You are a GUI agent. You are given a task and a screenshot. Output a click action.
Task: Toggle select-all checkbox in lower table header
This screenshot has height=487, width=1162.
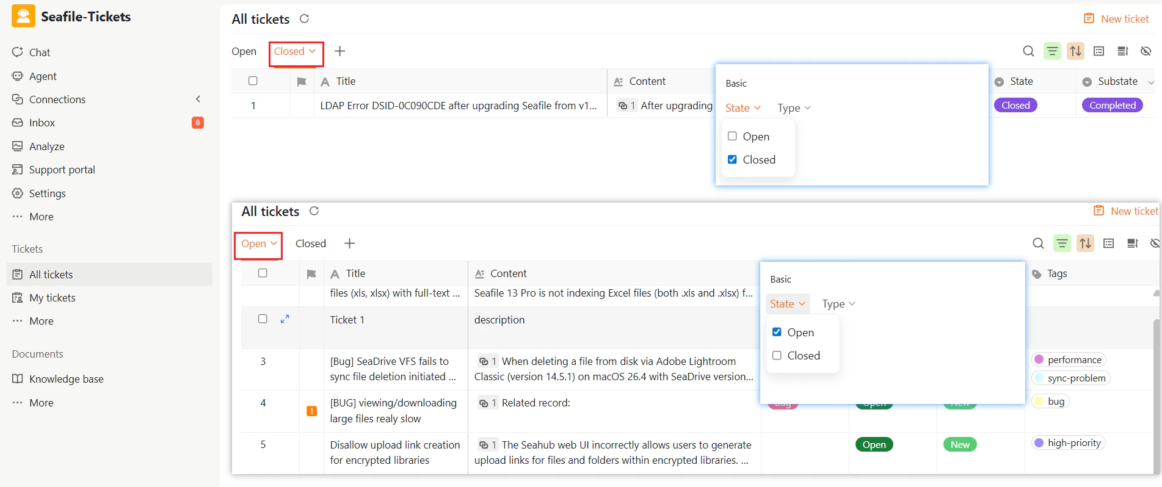[263, 273]
